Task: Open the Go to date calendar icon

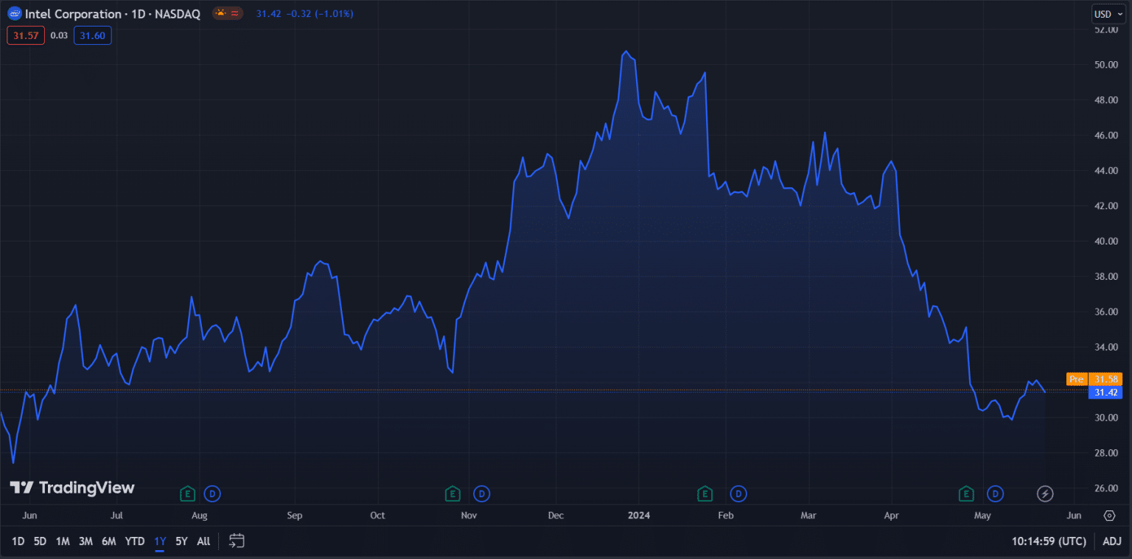Action: click(236, 541)
